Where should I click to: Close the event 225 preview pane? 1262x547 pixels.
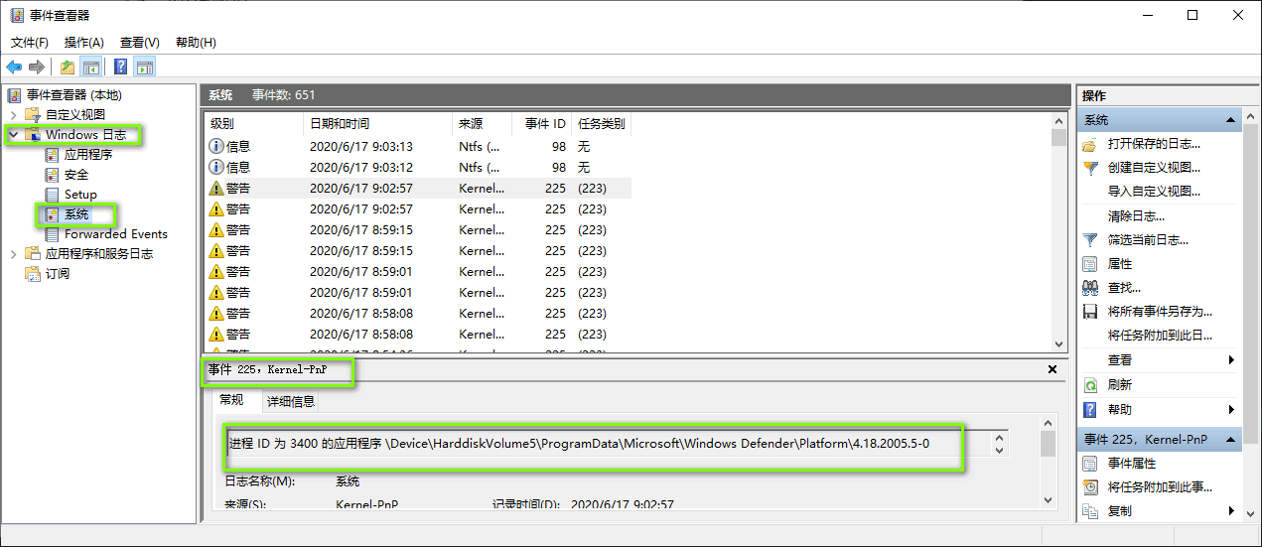click(1052, 369)
